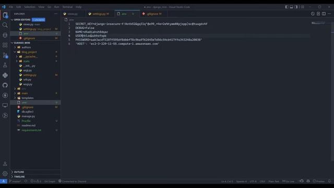Open the Source Control view
Screen dimensions: 334x188
(5, 55)
